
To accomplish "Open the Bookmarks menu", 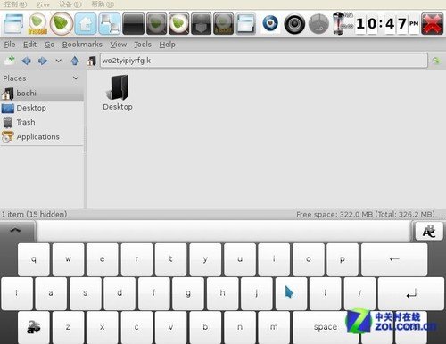I will tap(82, 45).
